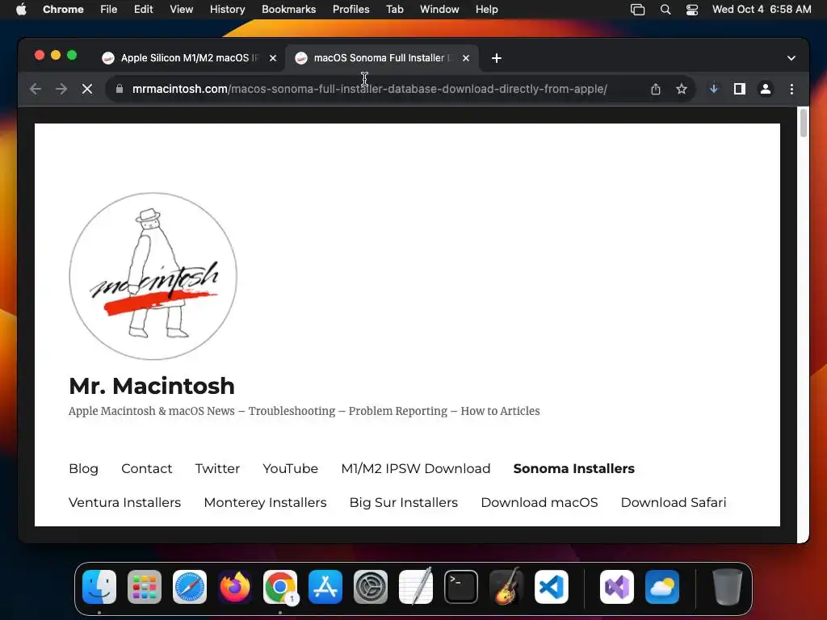Open Launchpad from the Dock
This screenshot has height=620, width=827.
(145, 587)
